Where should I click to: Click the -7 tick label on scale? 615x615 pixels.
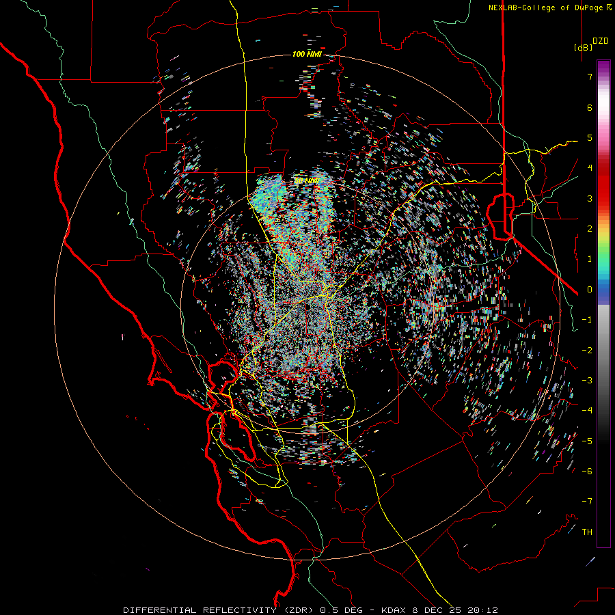point(587,502)
